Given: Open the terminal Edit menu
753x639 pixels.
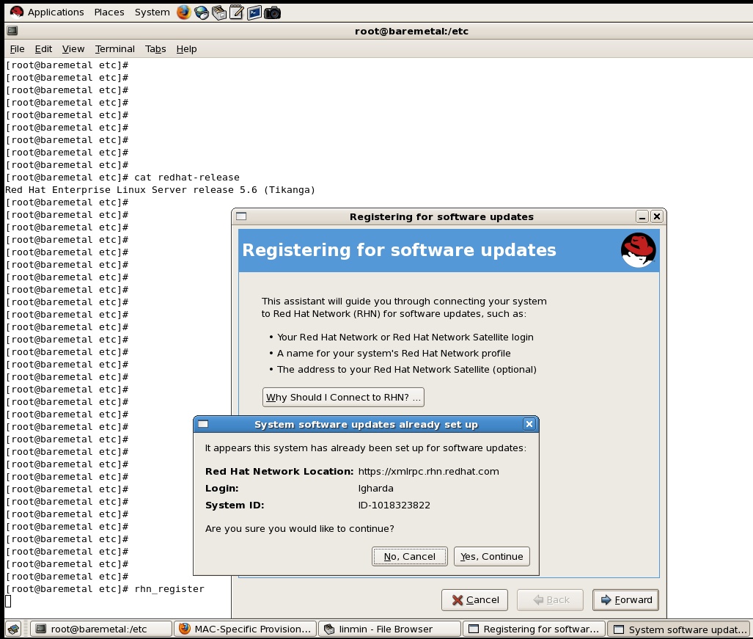Looking at the screenshot, I should point(43,49).
